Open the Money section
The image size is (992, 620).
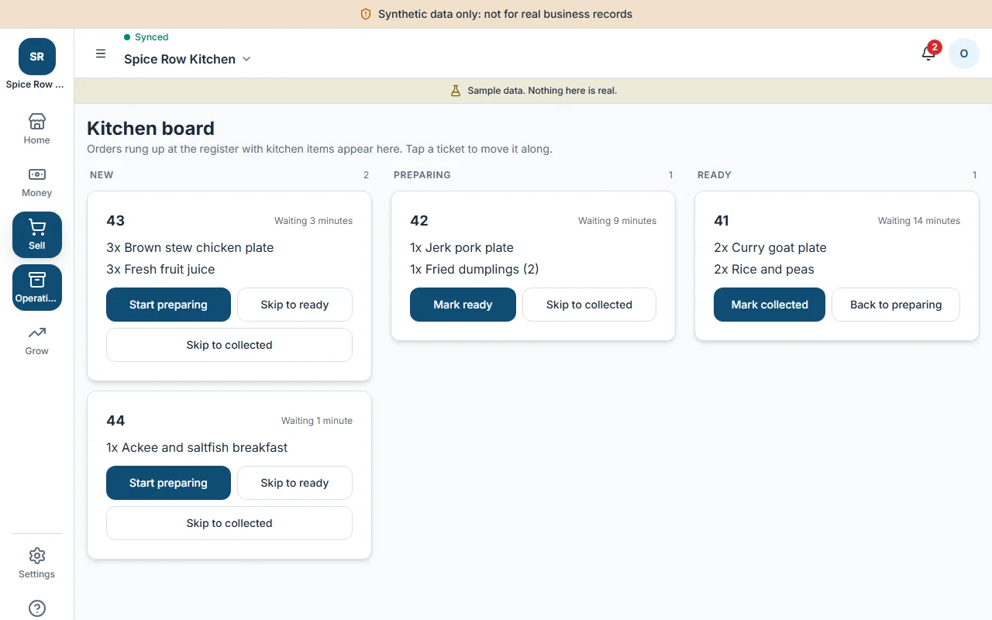pyautogui.click(x=36, y=182)
